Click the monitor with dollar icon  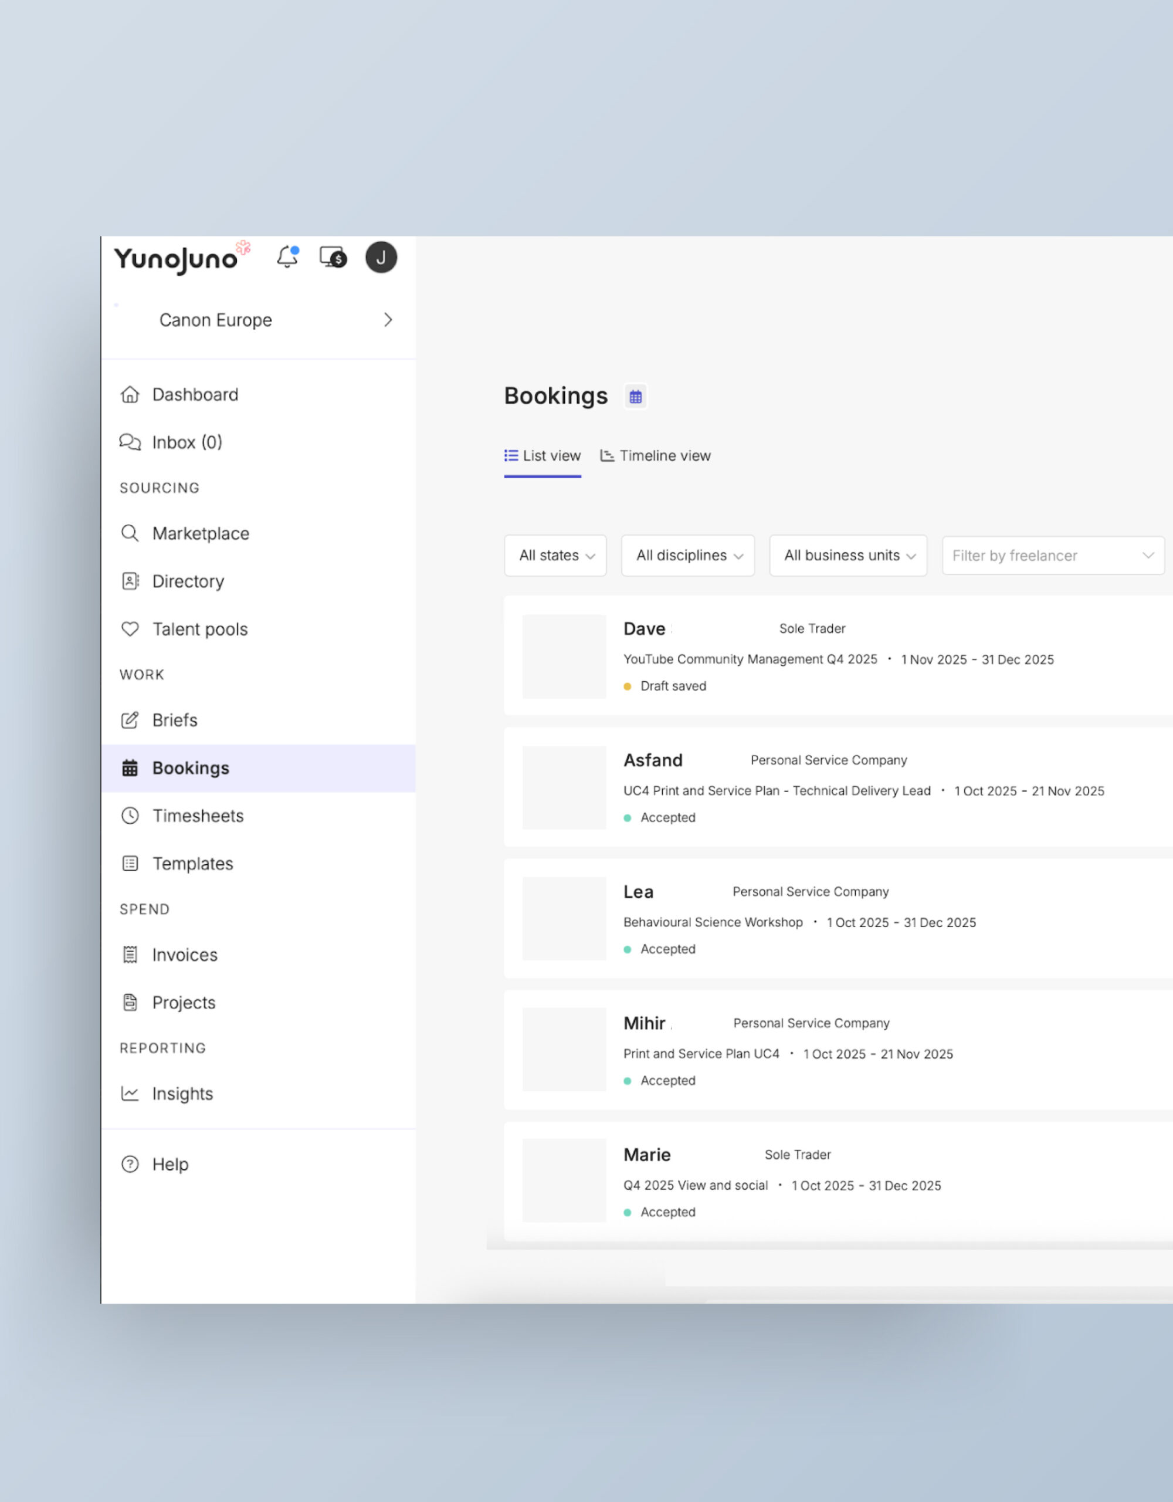(x=334, y=257)
